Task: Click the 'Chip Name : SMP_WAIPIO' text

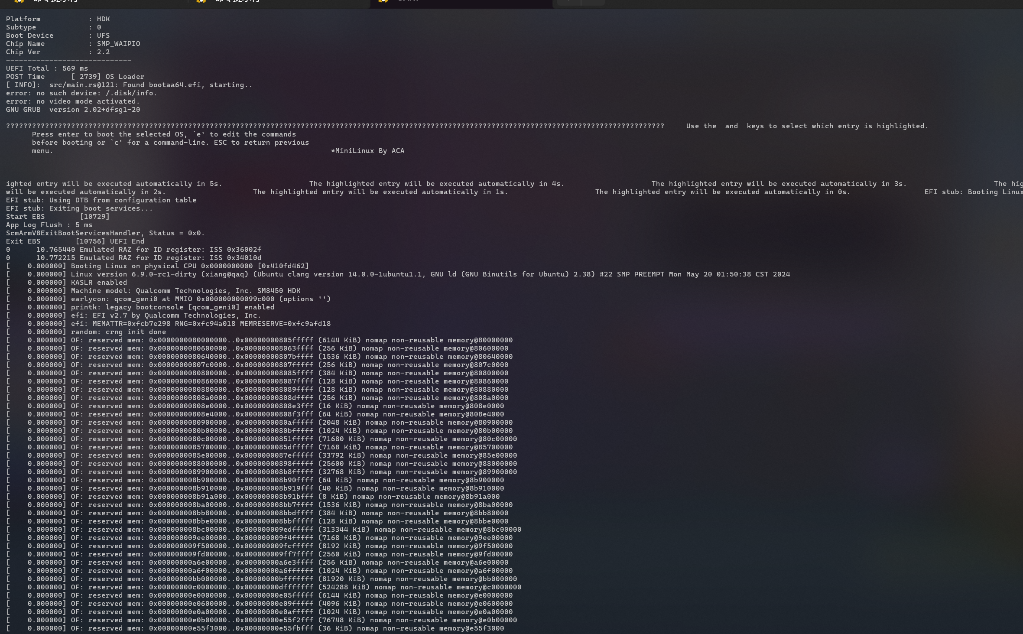Action: (x=73, y=43)
